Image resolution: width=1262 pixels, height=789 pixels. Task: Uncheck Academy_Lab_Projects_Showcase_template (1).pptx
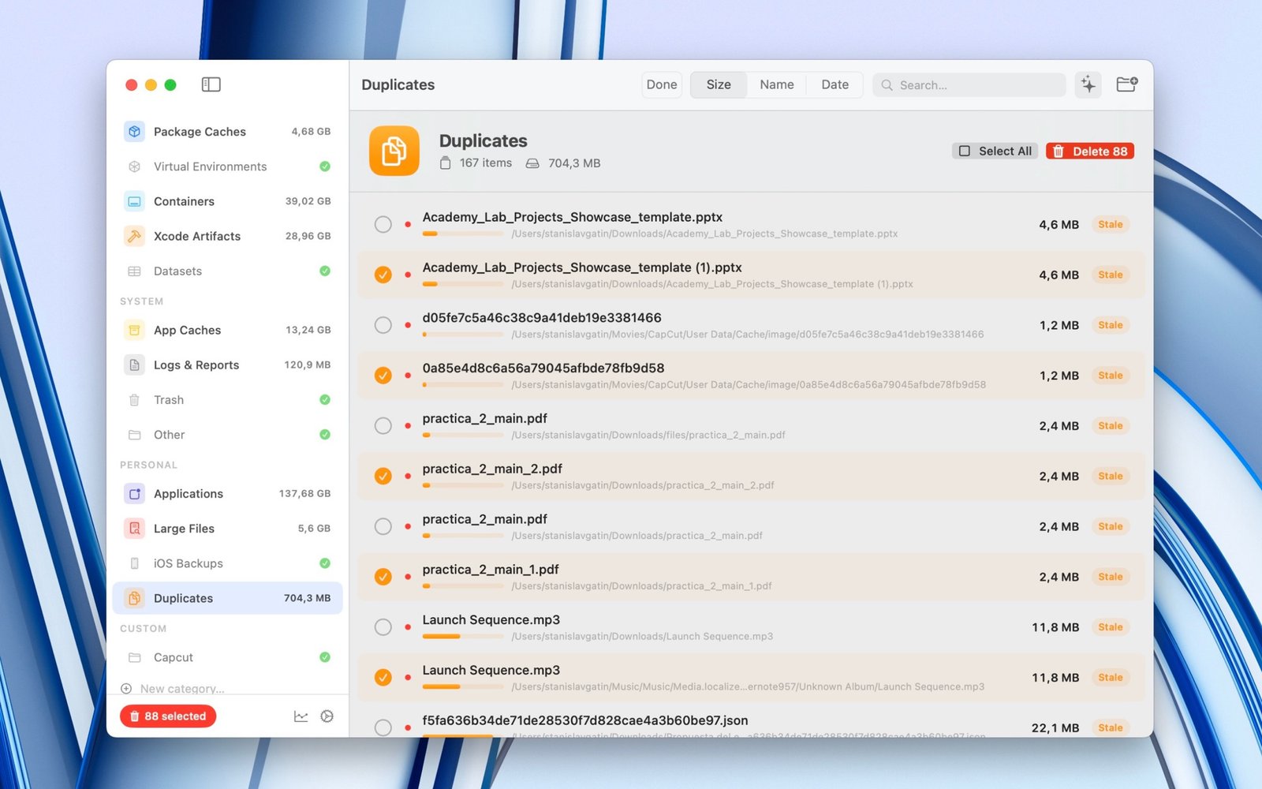[383, 275]
